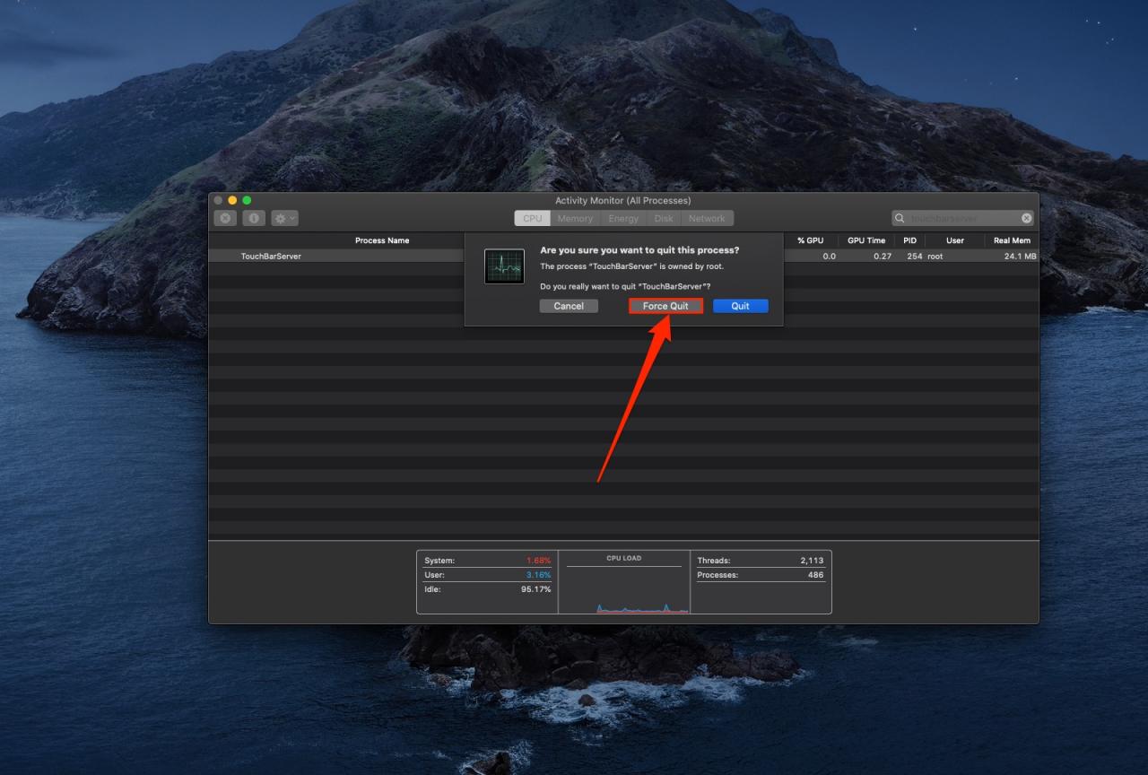Click the Idle percentage 95.17%

tap(536, 589)
